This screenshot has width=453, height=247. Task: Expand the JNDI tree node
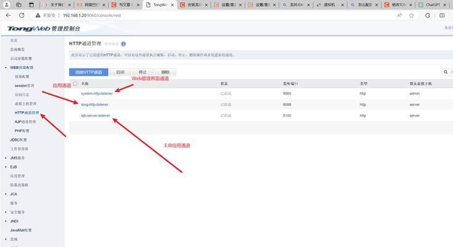tap(6, 221)
